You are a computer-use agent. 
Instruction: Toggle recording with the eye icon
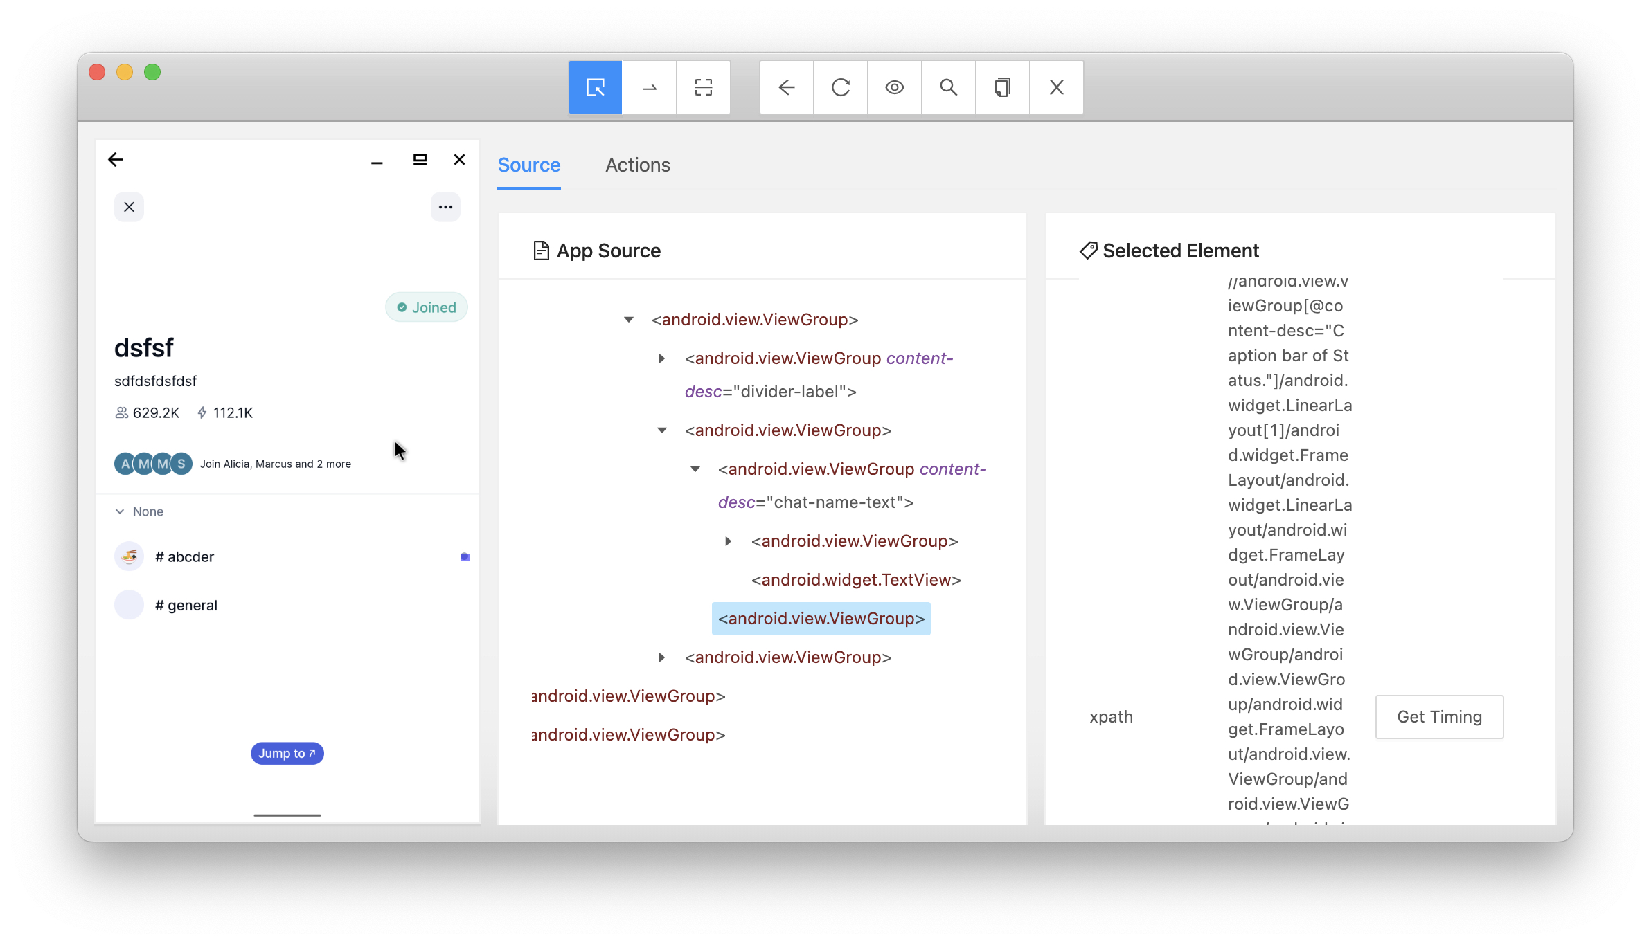pyautogui.click(x=894, y=87)
